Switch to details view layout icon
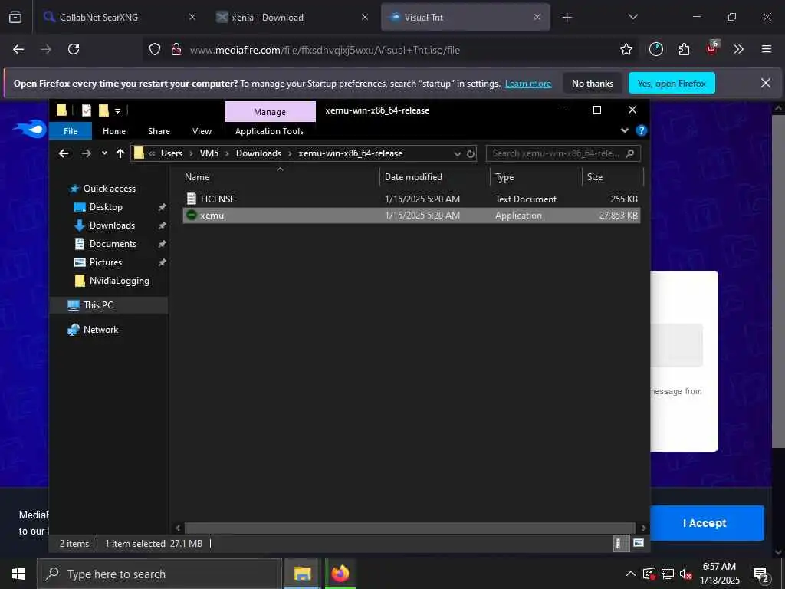 pos(619,544)
